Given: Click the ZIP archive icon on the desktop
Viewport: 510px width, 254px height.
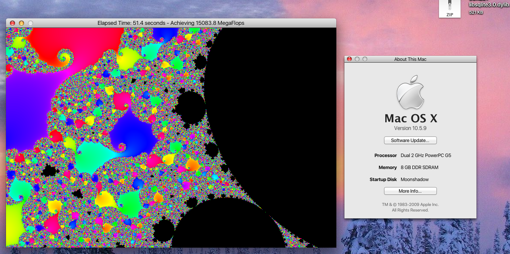Looking at the screenshot, I should (449, 8).
